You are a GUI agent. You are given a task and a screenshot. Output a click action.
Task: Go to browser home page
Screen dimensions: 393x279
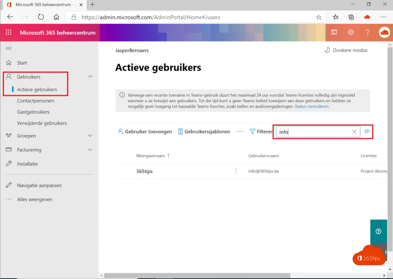[x=56, y=17]
